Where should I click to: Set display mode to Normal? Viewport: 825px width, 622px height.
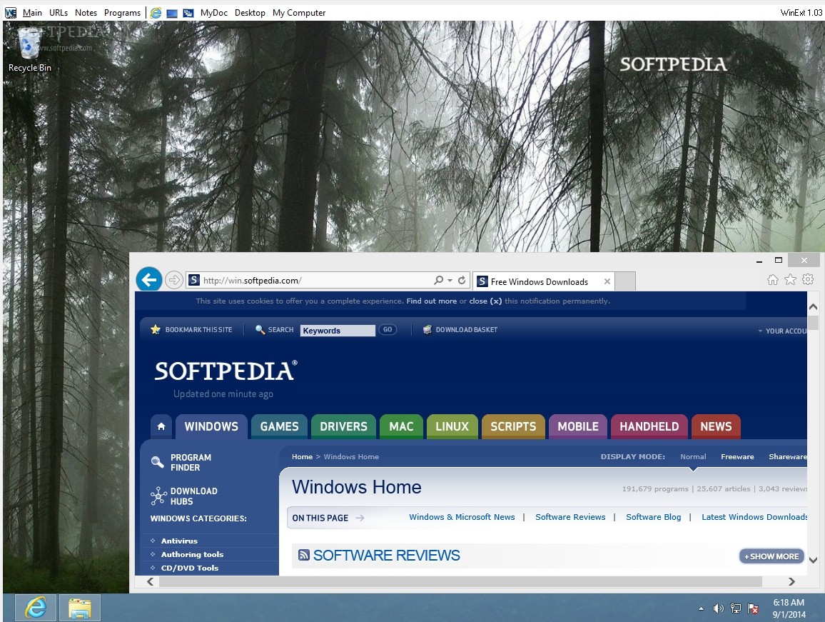pos(693,456)
